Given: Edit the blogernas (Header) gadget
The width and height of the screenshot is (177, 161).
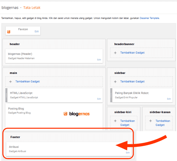Looking at the screenshot, I should pyautogui.click(x=99, y=59).
